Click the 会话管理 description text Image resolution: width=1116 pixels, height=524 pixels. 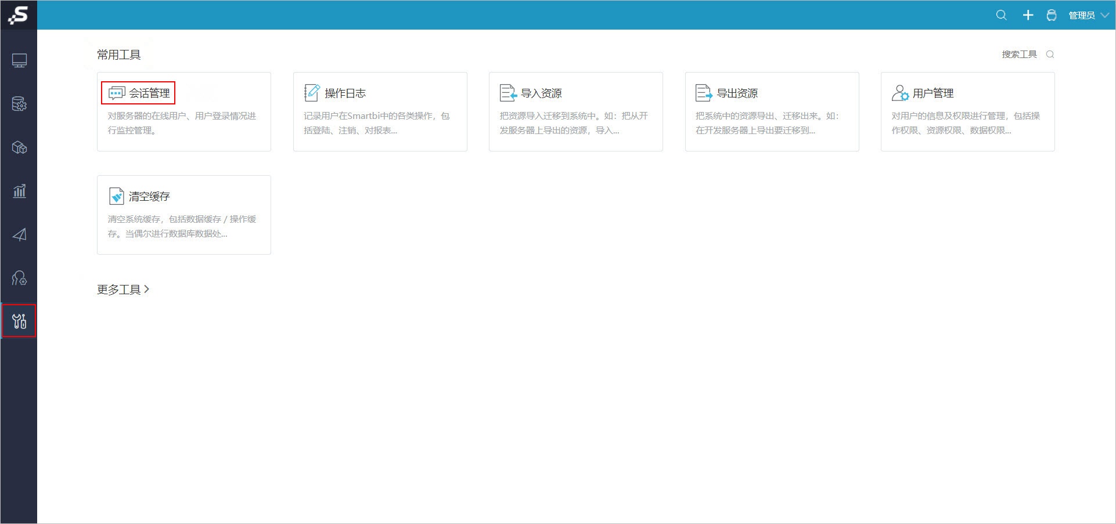pyautogui.click(x=182, y=123)
